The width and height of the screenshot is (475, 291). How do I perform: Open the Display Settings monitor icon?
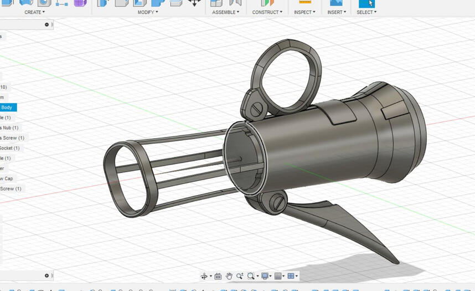(265, 276)
